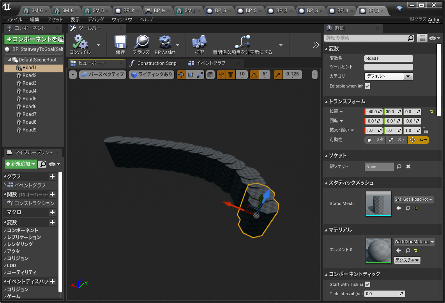Open the File menu
This screenshot has height=303, width=445.
tap(14, 19)
